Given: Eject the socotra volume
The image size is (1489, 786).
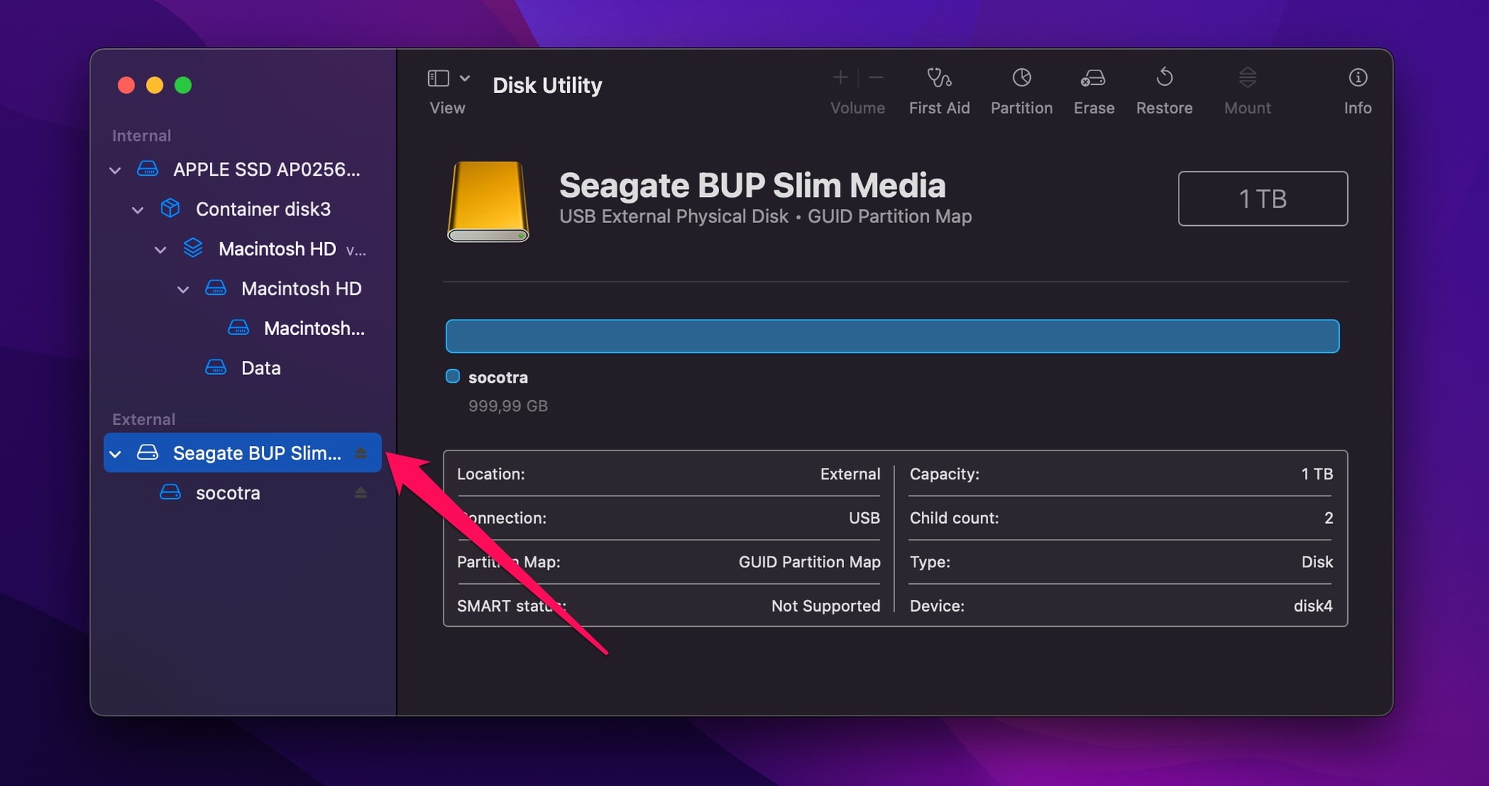Looking at the screenshot, I should pyautogui.click(x=361, y=493).
